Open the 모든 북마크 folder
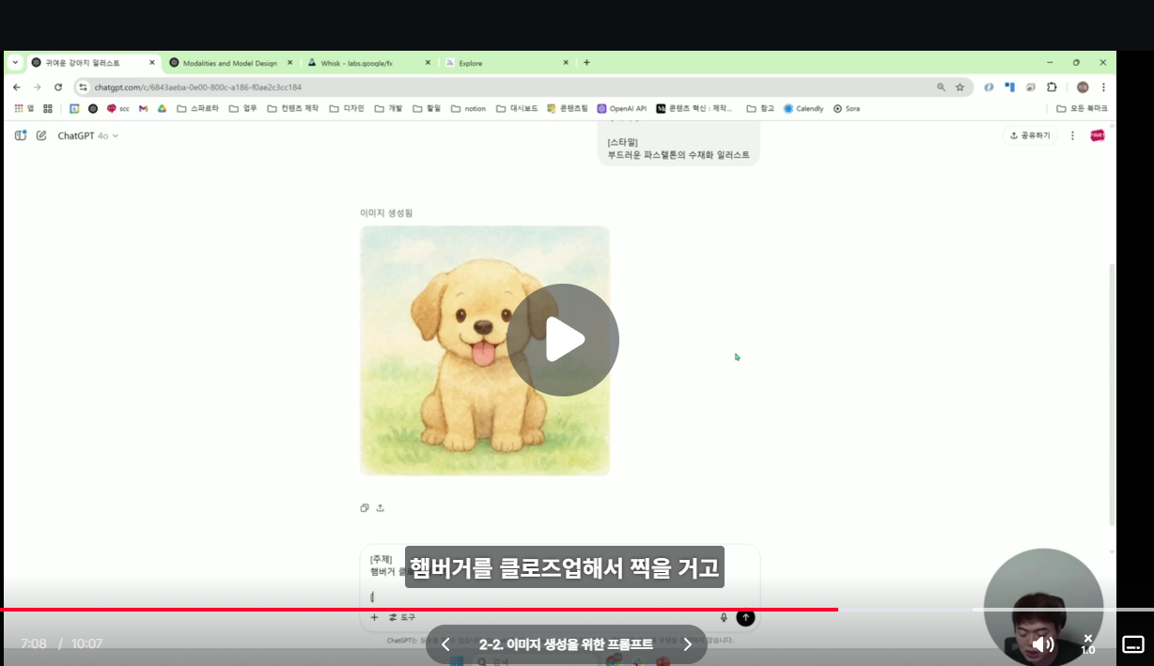The image size is (1154, 666). tap(1082, 108)
